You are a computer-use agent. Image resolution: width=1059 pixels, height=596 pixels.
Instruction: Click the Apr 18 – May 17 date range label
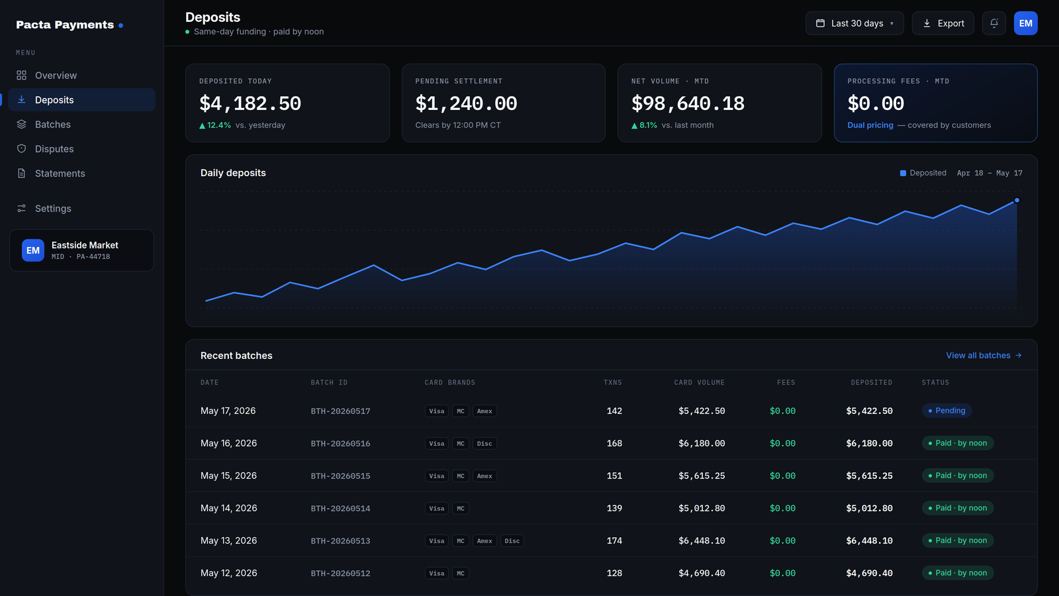pyautogui.click(x=990, y=173)
